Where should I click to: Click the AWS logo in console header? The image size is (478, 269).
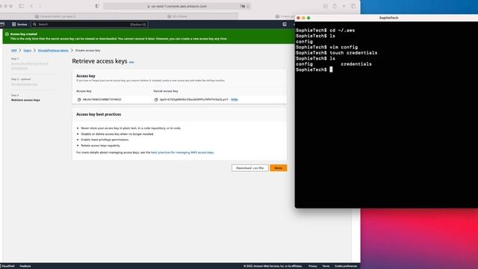(x=2, y=24)
